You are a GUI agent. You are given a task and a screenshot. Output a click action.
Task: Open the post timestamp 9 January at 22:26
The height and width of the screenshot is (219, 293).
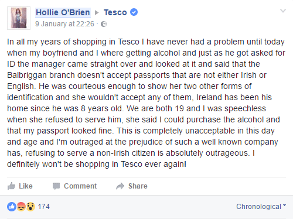(x=64, y=24)
